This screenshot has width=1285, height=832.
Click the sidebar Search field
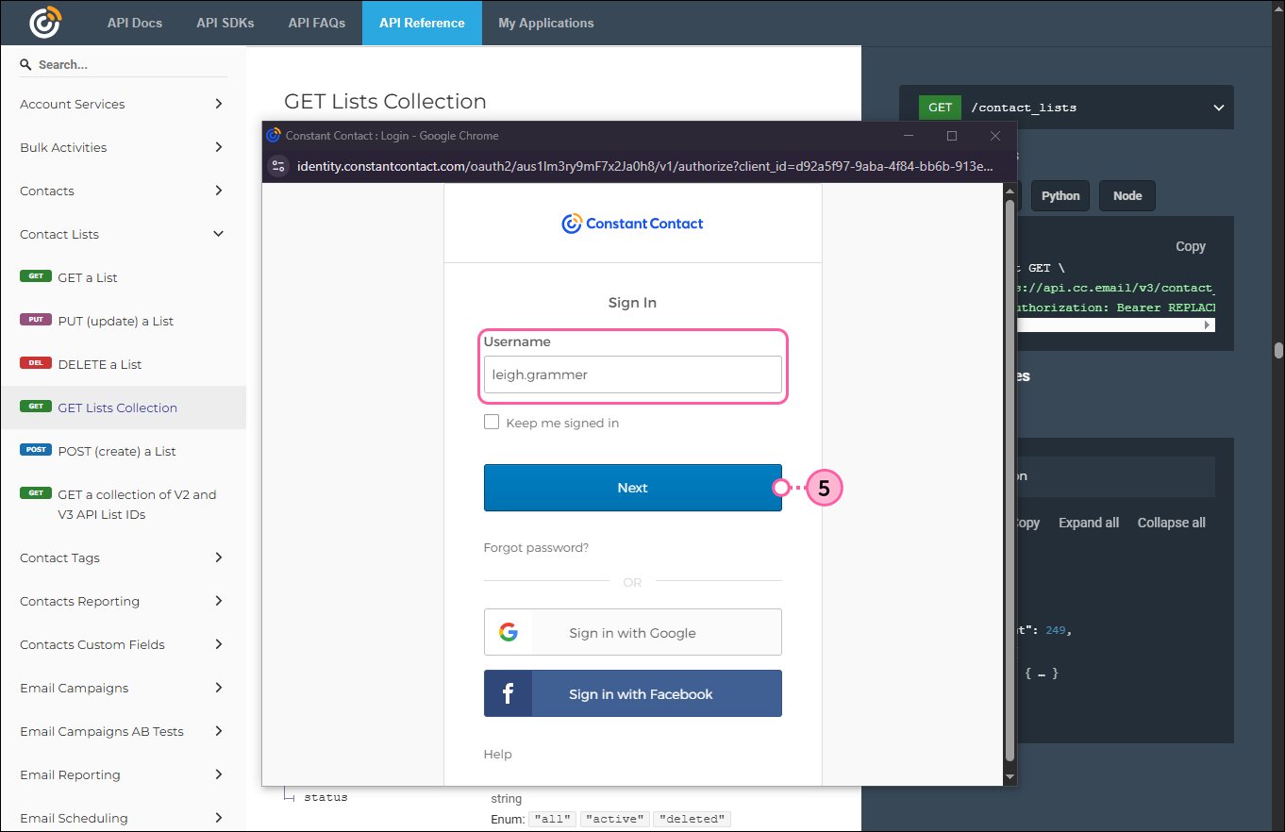click(124, 65)
